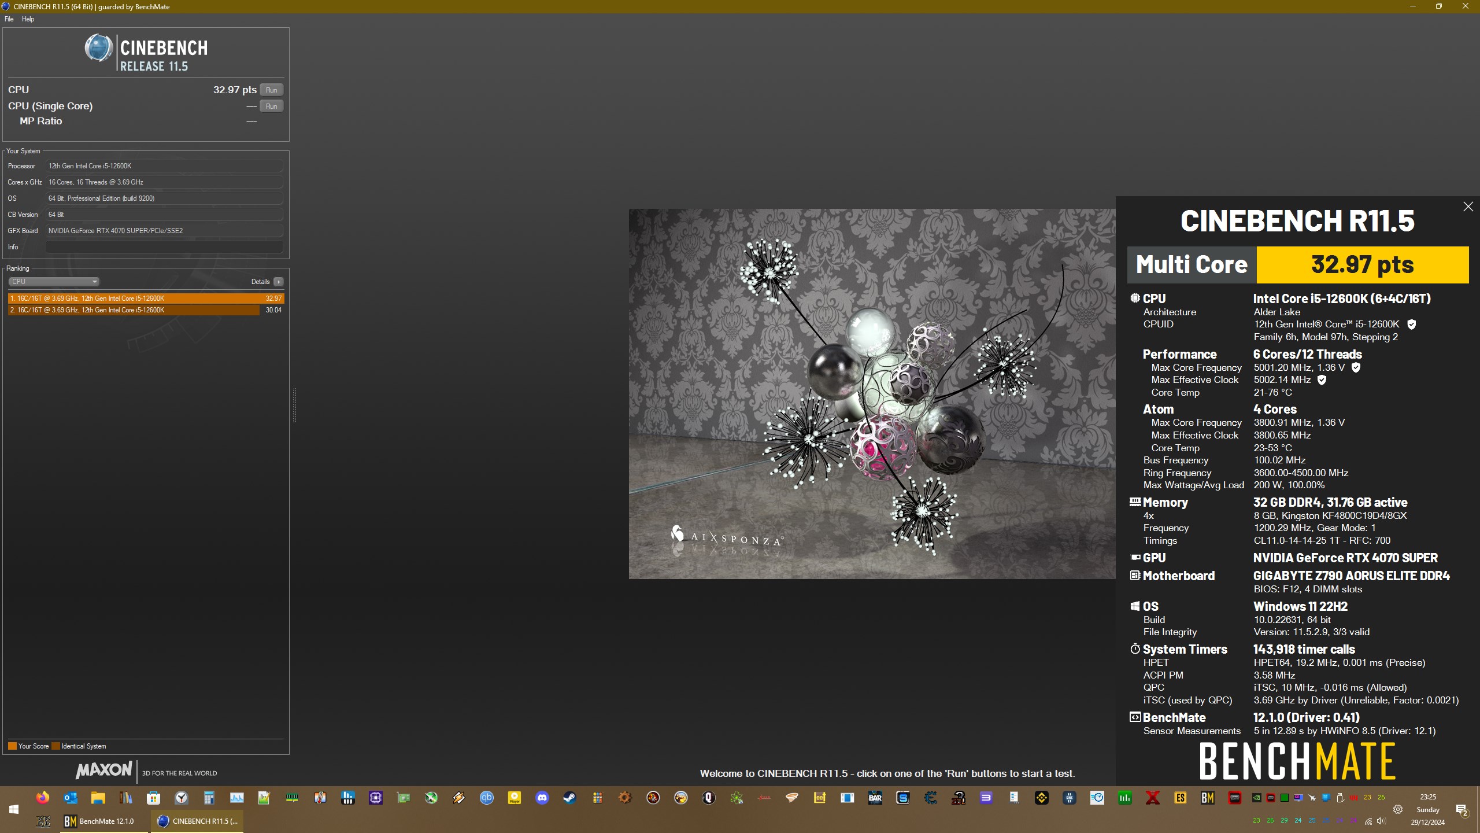Open the pinned BM BenchMate icon
Image resolution: width=1480 pixels, height=833 pixels.
1208,798
